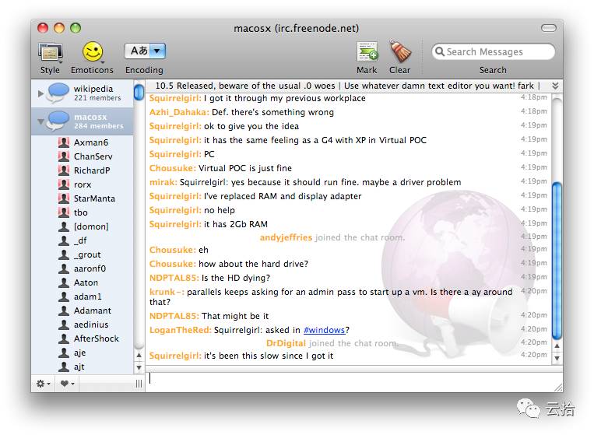Click the Mark toolbar icon
The height and width of the screenshot is (435, 594).
[x=367, y=52]
